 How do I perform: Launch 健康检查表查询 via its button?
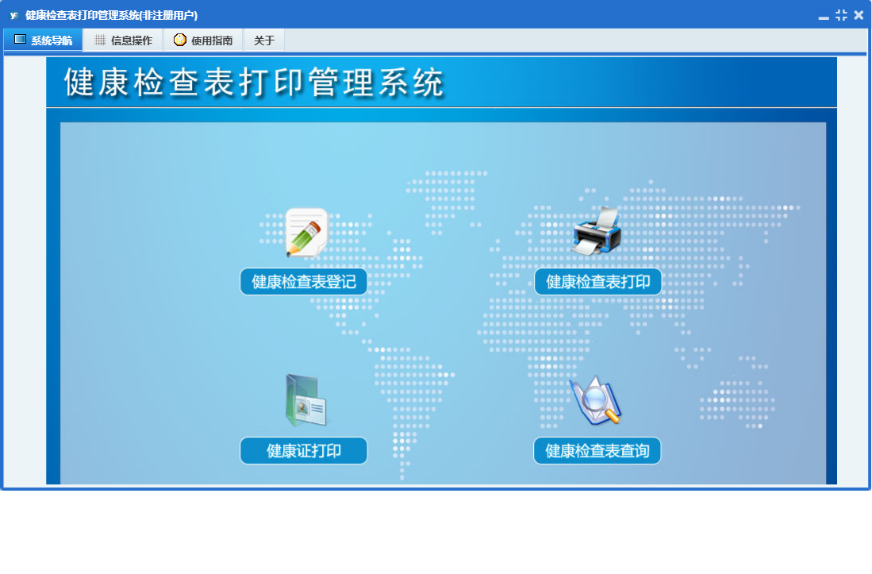click(x=597, y=451)
